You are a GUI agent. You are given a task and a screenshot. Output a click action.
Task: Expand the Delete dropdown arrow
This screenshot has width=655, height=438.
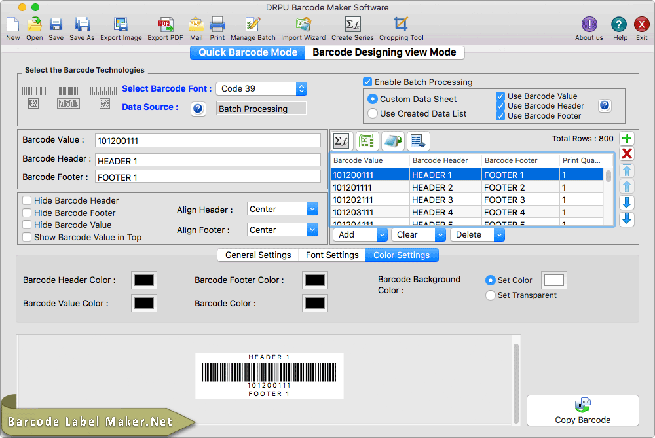[x=499, y=234]
